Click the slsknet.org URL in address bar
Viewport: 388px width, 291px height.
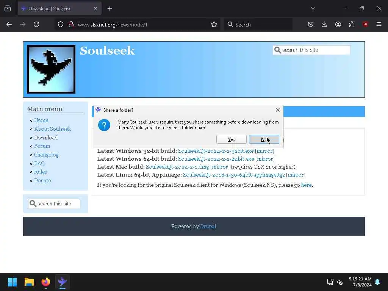coord(113,25)
